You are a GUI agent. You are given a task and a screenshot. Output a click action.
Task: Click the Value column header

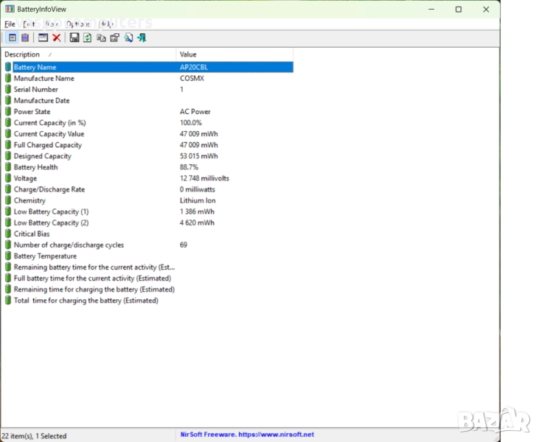[234, 55]
